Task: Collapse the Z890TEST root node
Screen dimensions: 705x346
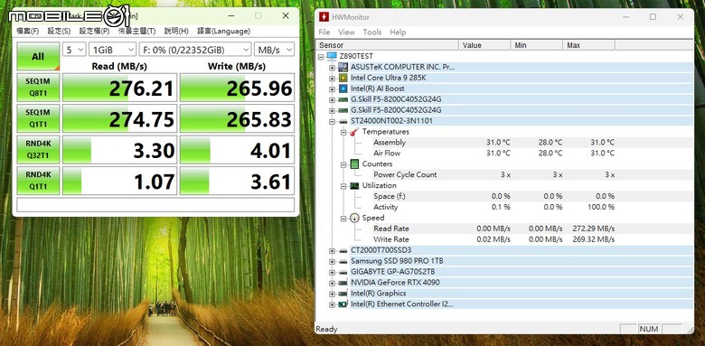Action: tap(321, 57)
